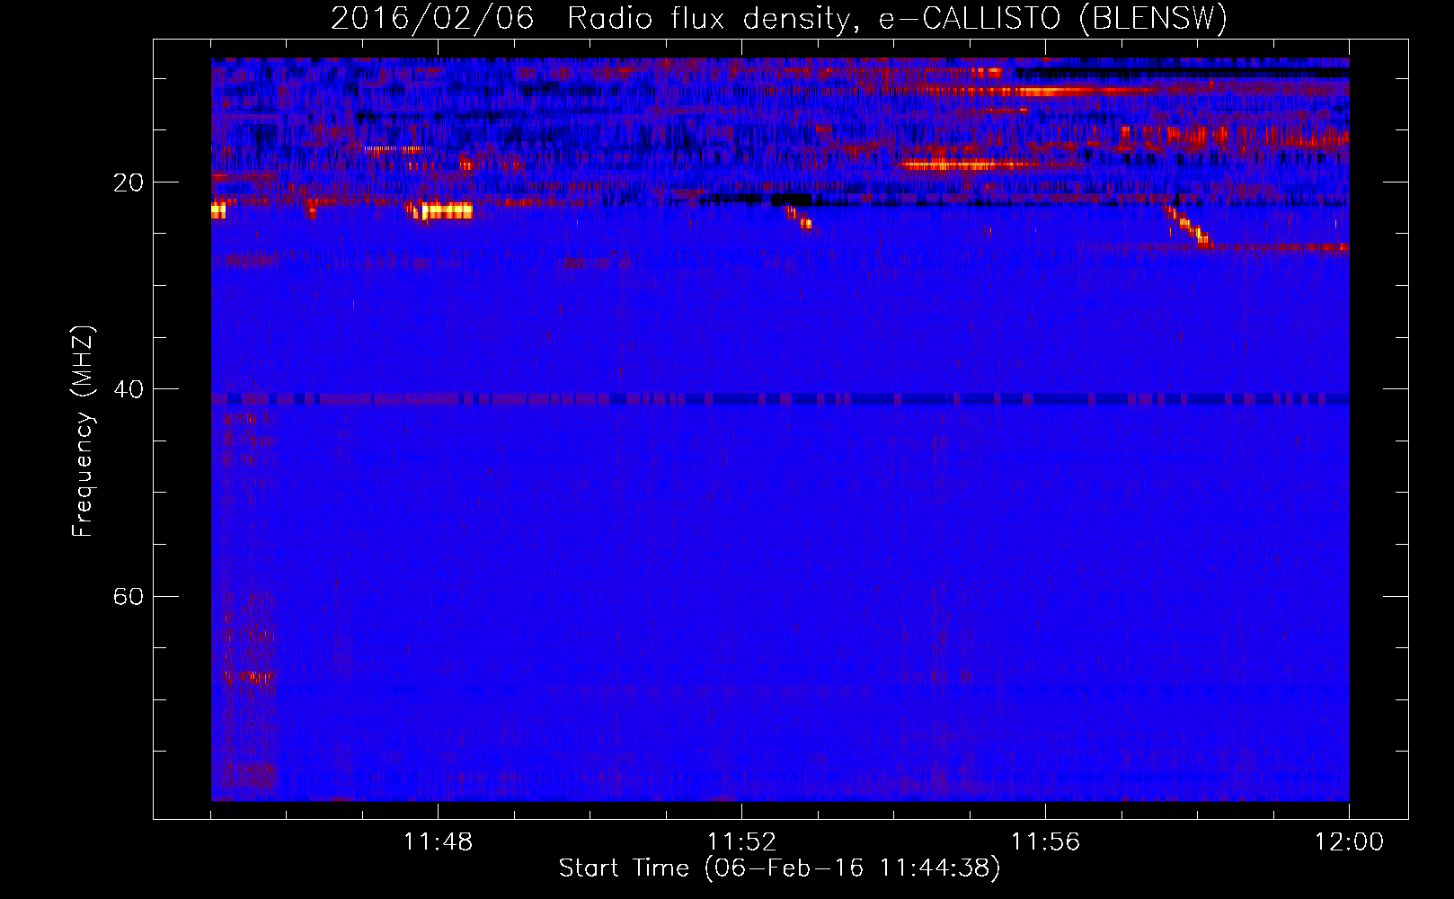This screenshot has height=899, width=1454.
Task: Click the x-axis time label "11:56"
Action: [1045, 842]
